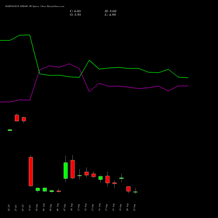Select the '12 Aug' date label
Viewport: 218px width, 218px height.
click(85, 208)
